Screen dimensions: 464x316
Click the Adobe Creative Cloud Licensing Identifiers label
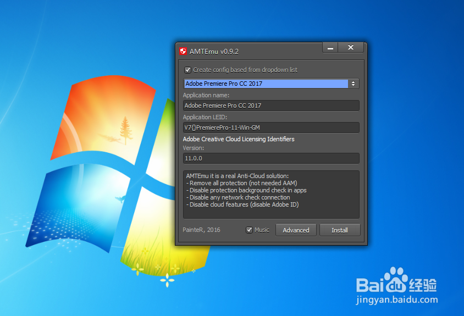click(x=239, y=139)
